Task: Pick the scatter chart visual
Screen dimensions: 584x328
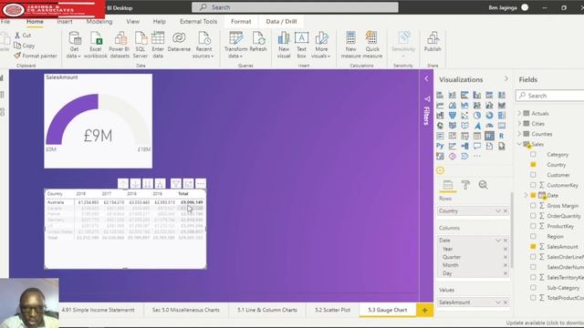Action: tap(464, 116)
